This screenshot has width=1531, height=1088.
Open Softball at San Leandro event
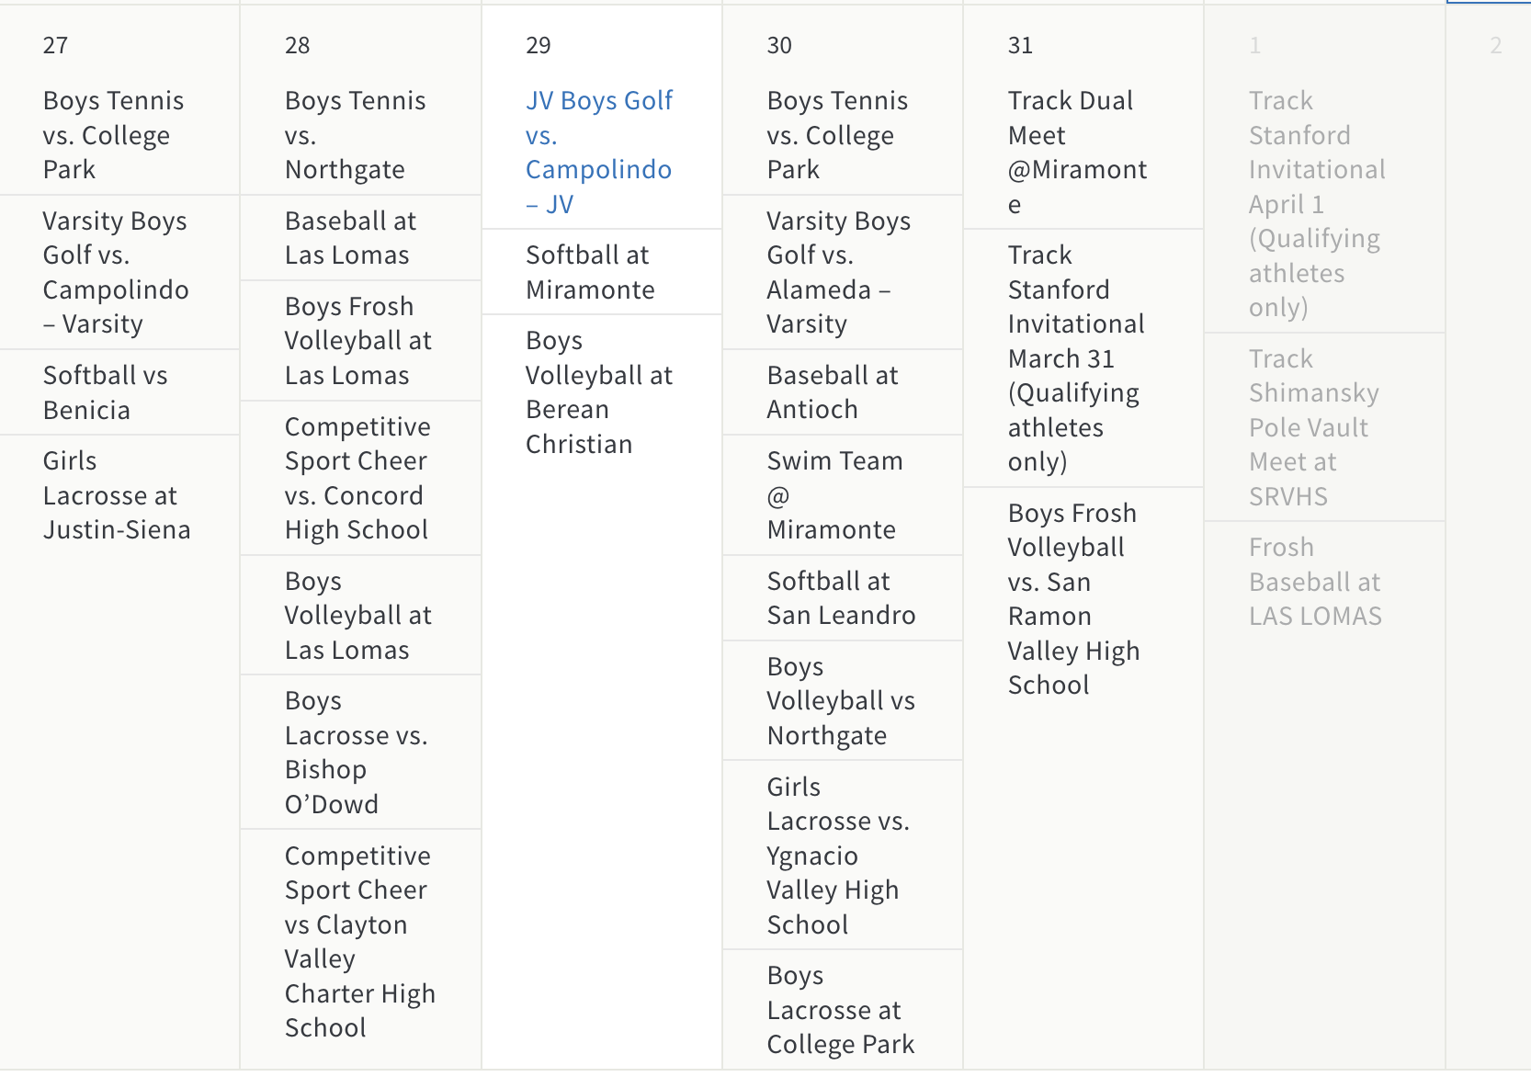tap(841, 598)
